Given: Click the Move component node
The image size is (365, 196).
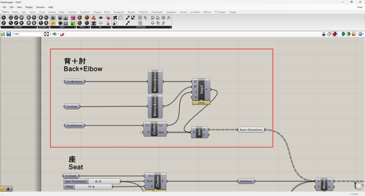Looking at the screenshot, I should (324, 184).
